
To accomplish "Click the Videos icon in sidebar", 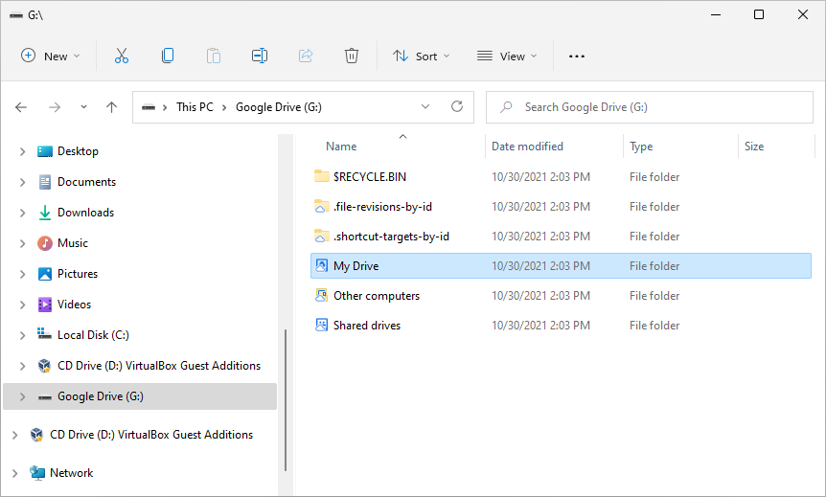I will (x=45, y=305).
